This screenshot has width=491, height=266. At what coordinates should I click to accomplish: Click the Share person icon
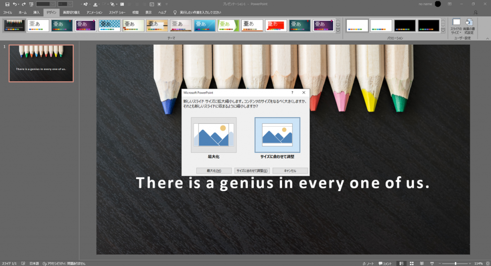click(x=475, y=12)
